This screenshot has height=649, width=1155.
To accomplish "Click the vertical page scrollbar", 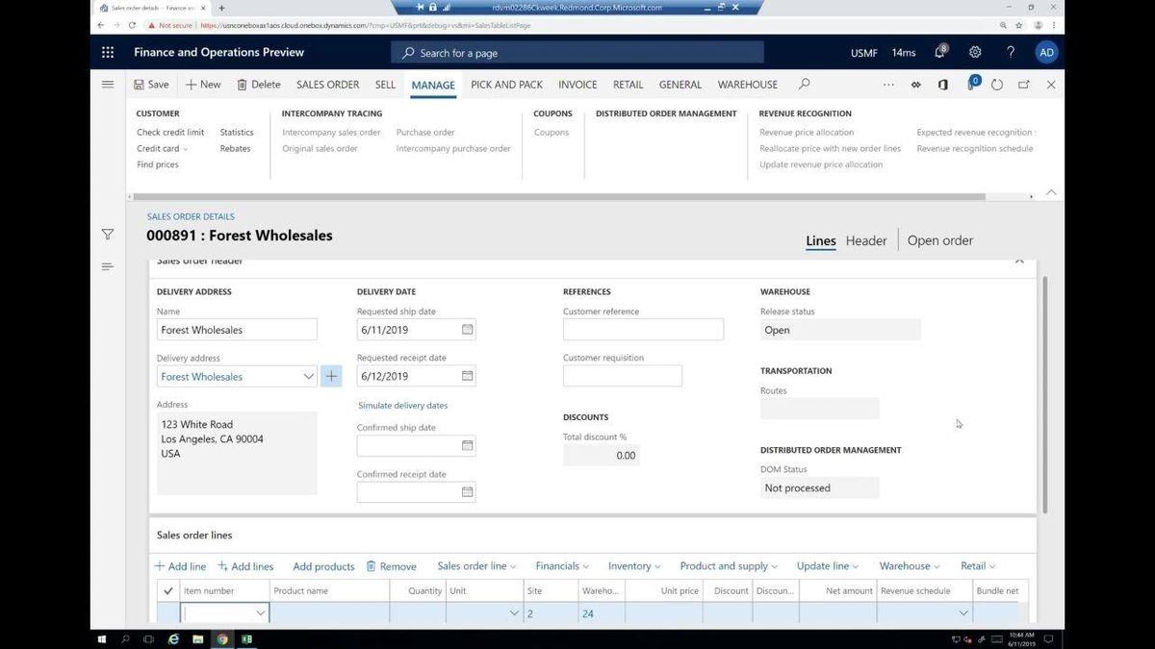I will click(1043, 394).
